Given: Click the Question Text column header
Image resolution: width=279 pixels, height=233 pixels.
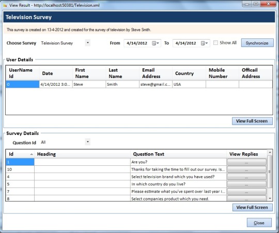Looking at the screenshot, I should (178, 154).
